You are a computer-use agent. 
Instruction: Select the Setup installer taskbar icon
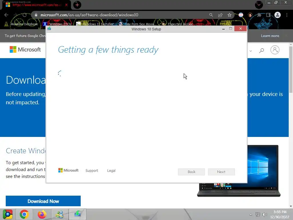coord(78,214)
